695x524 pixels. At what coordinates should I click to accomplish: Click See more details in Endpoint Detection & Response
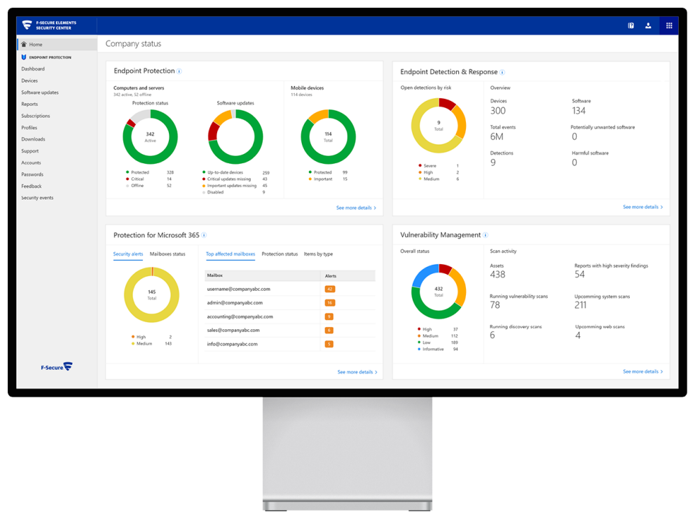(x=642, y=207)
